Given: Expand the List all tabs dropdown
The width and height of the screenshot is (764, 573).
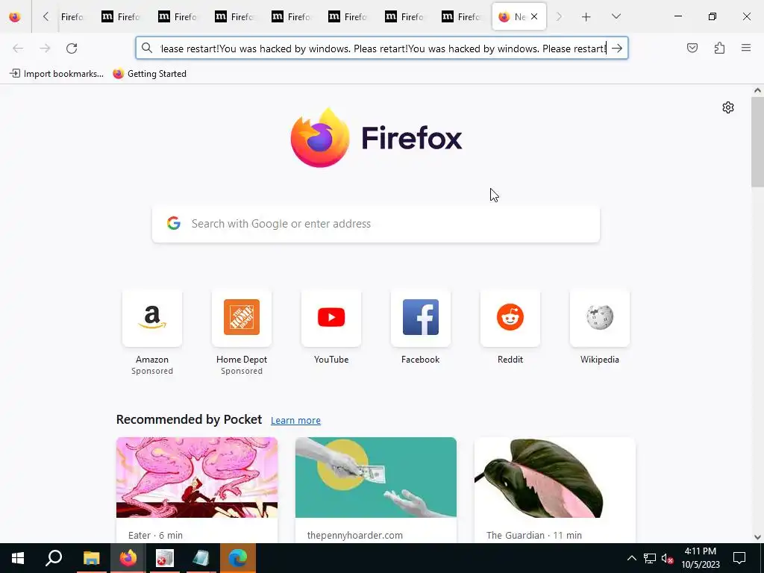Looking at the screenshot, I should (616, 16).
